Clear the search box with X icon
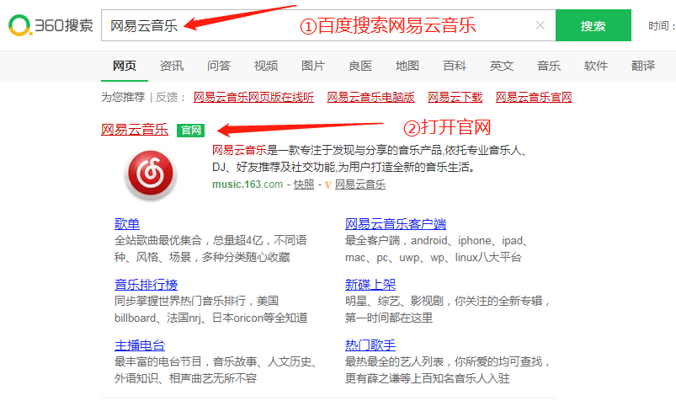This screenshot has width=676, height=401. 540,26
